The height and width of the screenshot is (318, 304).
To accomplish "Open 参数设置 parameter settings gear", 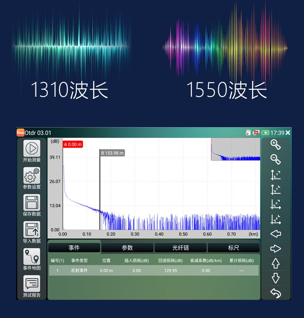I will (x=32, y=175).
